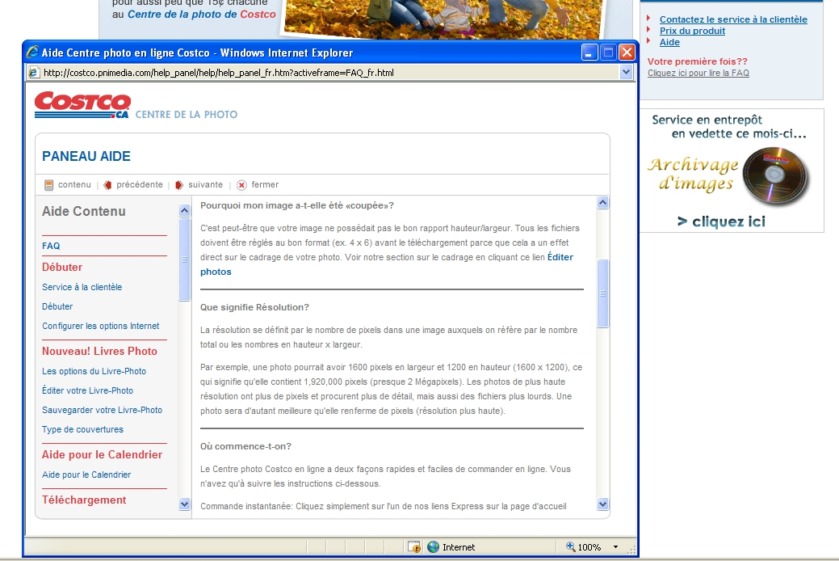Open the Débuter help topic link

(x=57, y=306)
